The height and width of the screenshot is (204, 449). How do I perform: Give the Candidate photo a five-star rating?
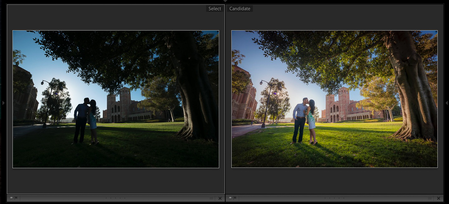[344, 198]
